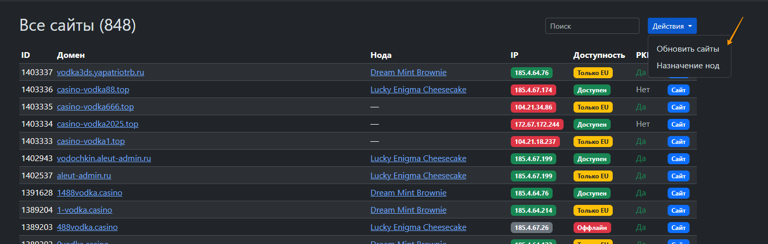Click Dream Mint Brownie node for vodka3ds
Image resolution: width=768 pixels, height=244 pixels.
pyautogui.click(x=408, y=72)
